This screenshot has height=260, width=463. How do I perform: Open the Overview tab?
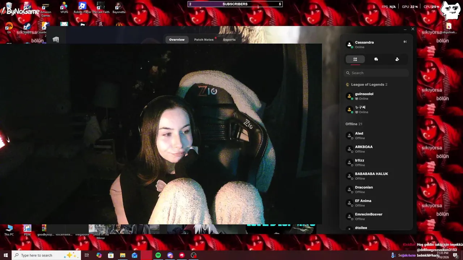tap(177, 40)
